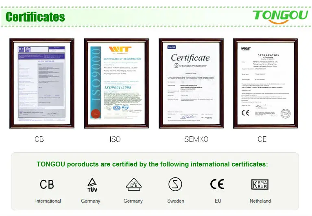Click the CE caption under fourth frame
The width and height of the screenshot is (312, 216).
(262, 139)
